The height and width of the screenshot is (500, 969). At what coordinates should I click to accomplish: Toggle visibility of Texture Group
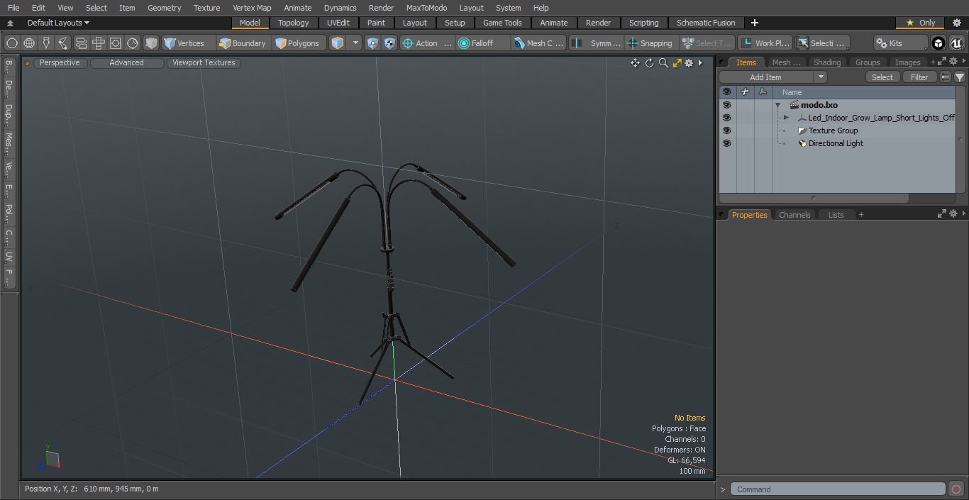click(726, 130)
